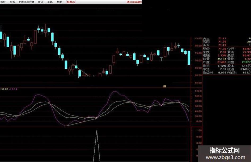Viewport: 251px width, 162px height.
Task: Click the 收益(一) value 0.029
Action: (x=222, y=73)
